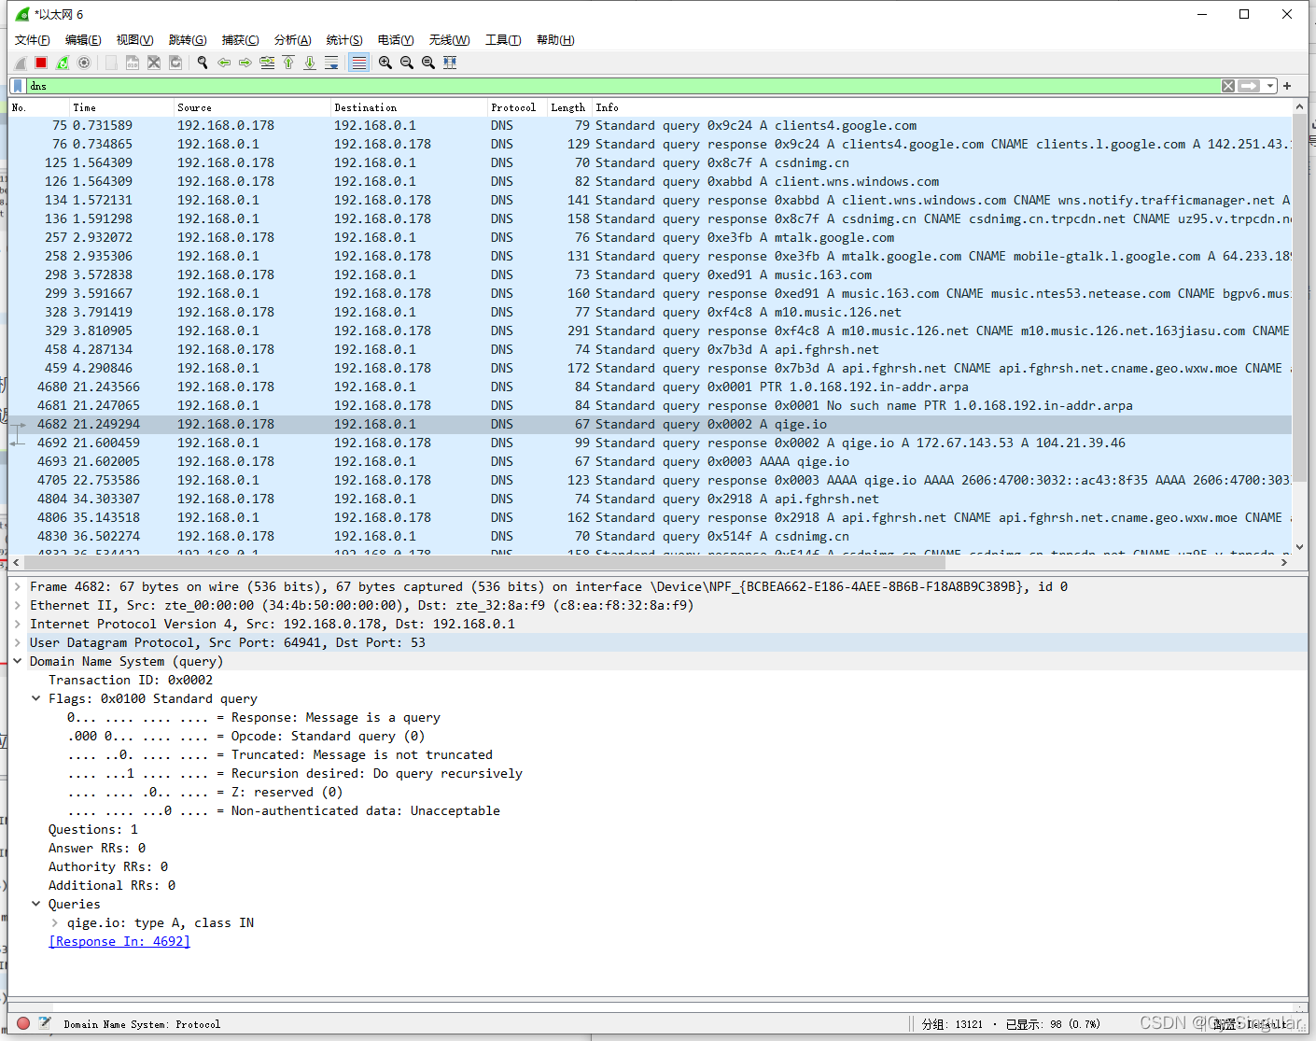Open capture file properties from status bar
The width and height of the screenshot is (1316, 1041).
(45, 1023)
